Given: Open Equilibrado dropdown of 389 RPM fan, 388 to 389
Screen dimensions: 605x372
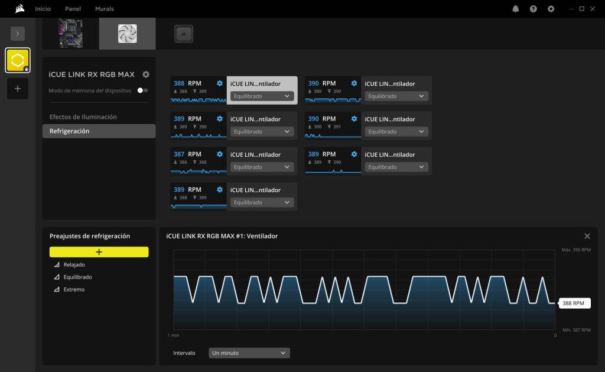Looking at the screenshot, I should [262, 202].
